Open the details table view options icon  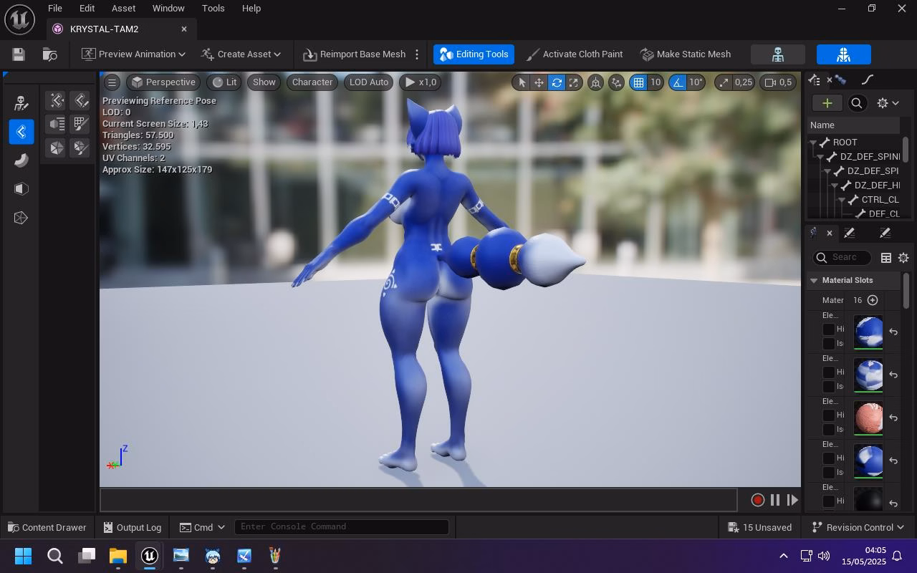coord(886,258)
